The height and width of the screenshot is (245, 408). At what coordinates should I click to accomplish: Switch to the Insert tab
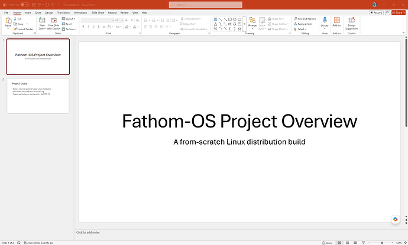click(x=28, y=12)
